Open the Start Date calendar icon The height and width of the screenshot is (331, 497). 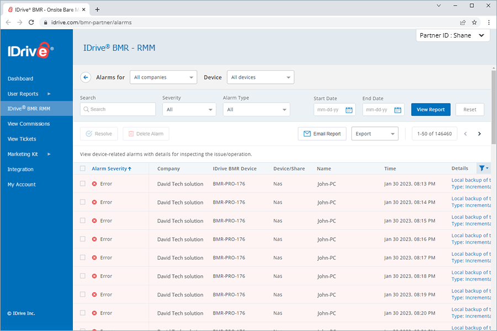(348, 110)
